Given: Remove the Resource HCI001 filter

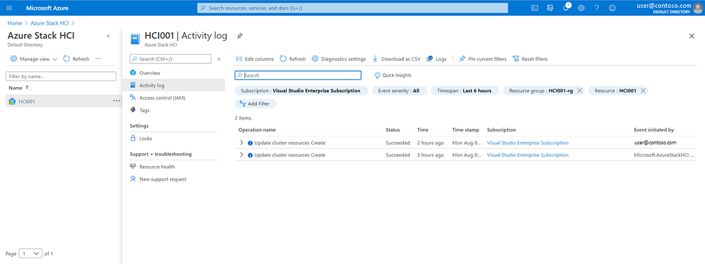Looking at the screenshot, I should [x=643, y=90].
